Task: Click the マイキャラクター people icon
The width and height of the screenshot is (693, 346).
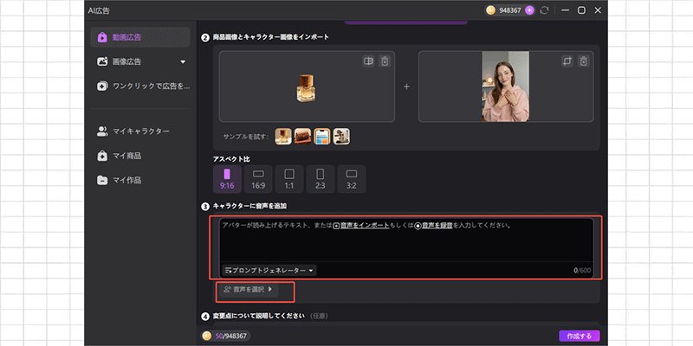Action: coord(102,131)
